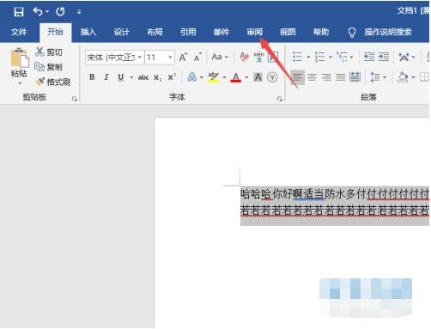Center align the text
The width and height of the screenshot is (431, 329).
[x=313, y=77]
